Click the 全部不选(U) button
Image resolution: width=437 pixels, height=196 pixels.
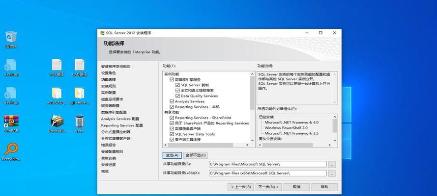pos(196,155)
